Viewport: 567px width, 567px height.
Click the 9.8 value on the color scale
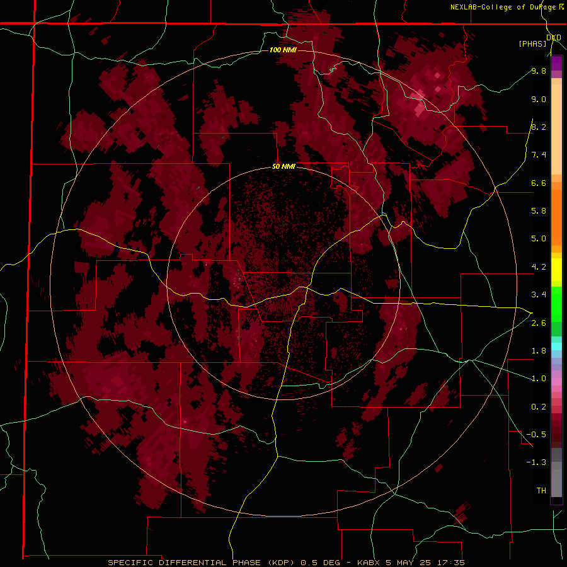pyautogui.click(x=539, y=71)
